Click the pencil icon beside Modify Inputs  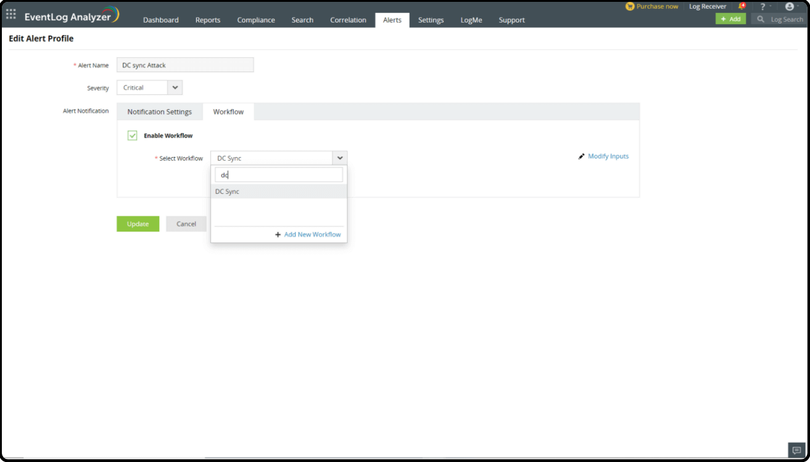(581, 156)
